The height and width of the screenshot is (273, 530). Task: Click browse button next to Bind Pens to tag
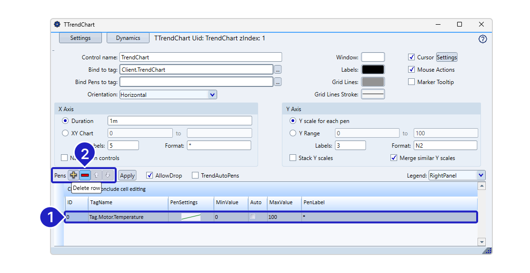coord(278,82)
